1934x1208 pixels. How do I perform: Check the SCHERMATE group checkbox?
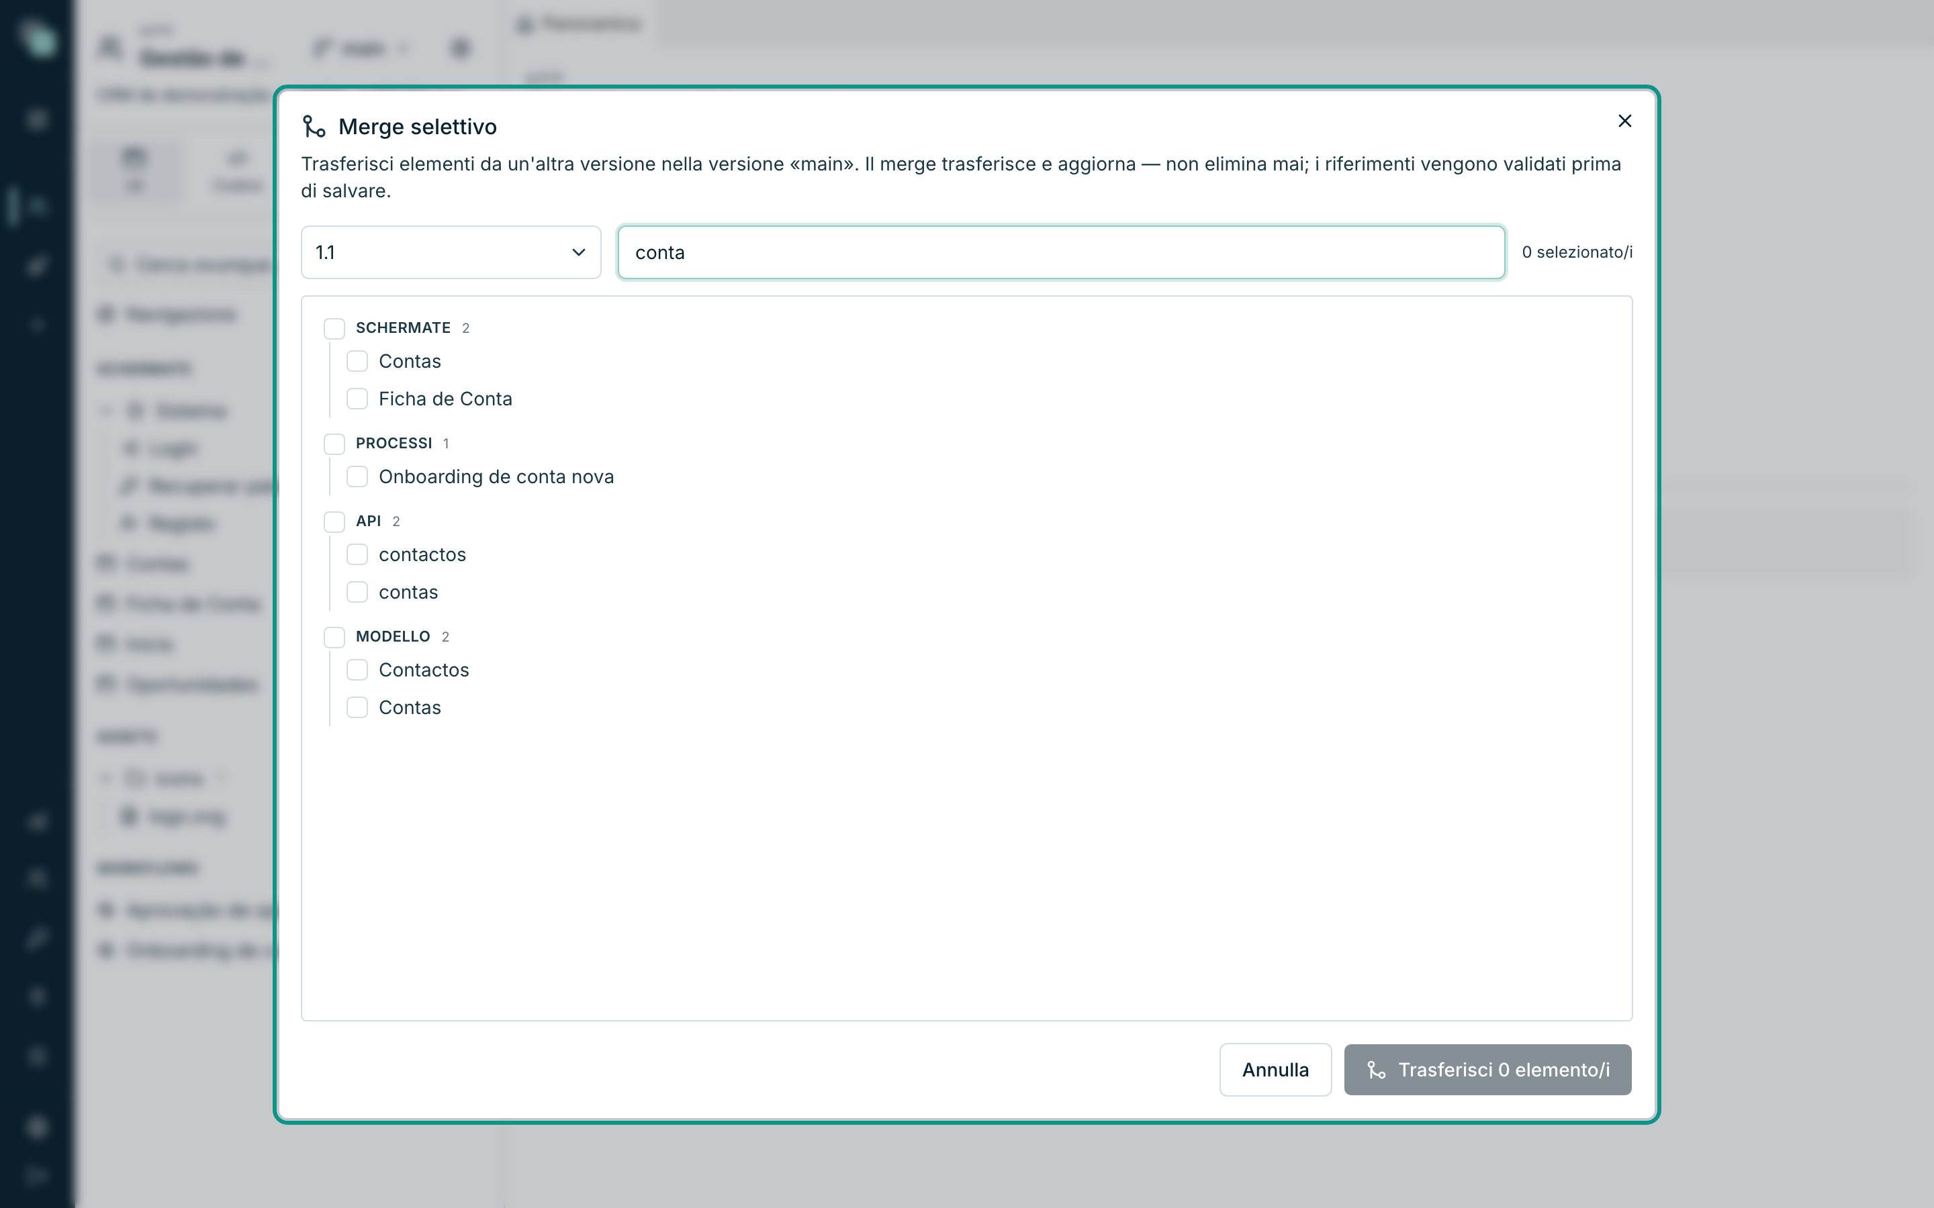(334, 328)
